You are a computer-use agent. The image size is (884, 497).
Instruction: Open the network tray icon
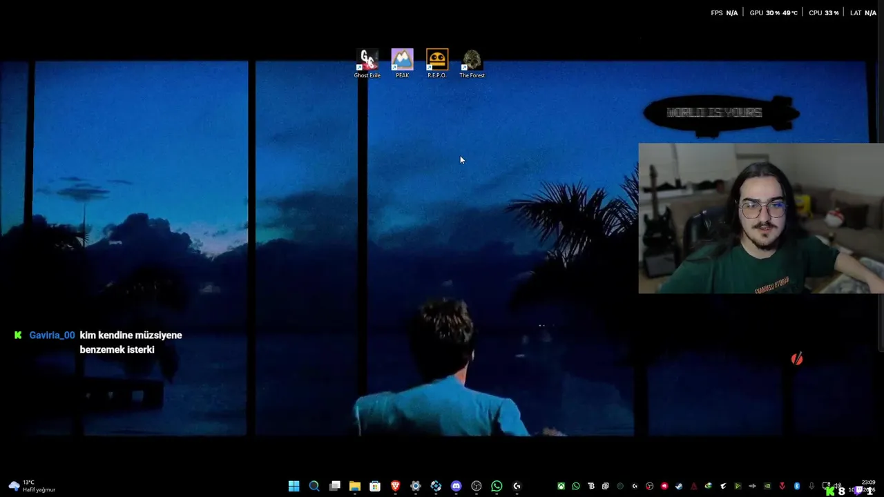click(x=826, y=486)
